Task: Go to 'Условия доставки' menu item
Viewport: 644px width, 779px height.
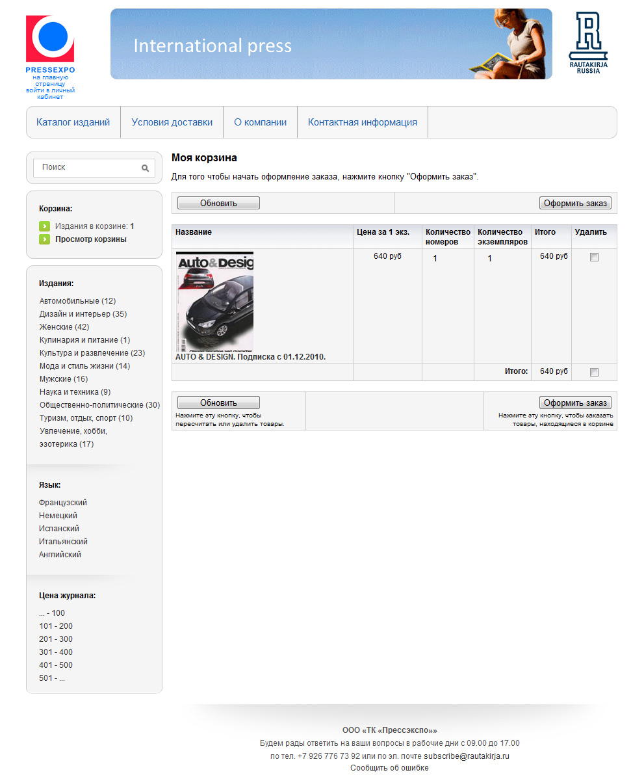Action: click(x=172, y=122)
